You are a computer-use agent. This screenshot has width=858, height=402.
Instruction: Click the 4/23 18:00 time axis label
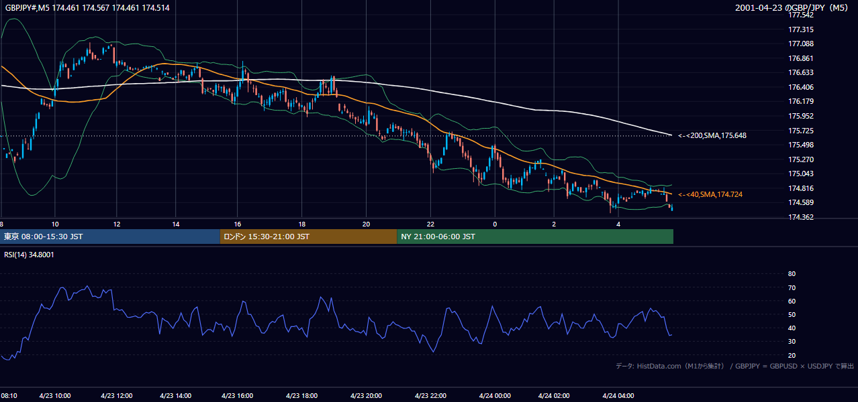click(x=302, y=395)
